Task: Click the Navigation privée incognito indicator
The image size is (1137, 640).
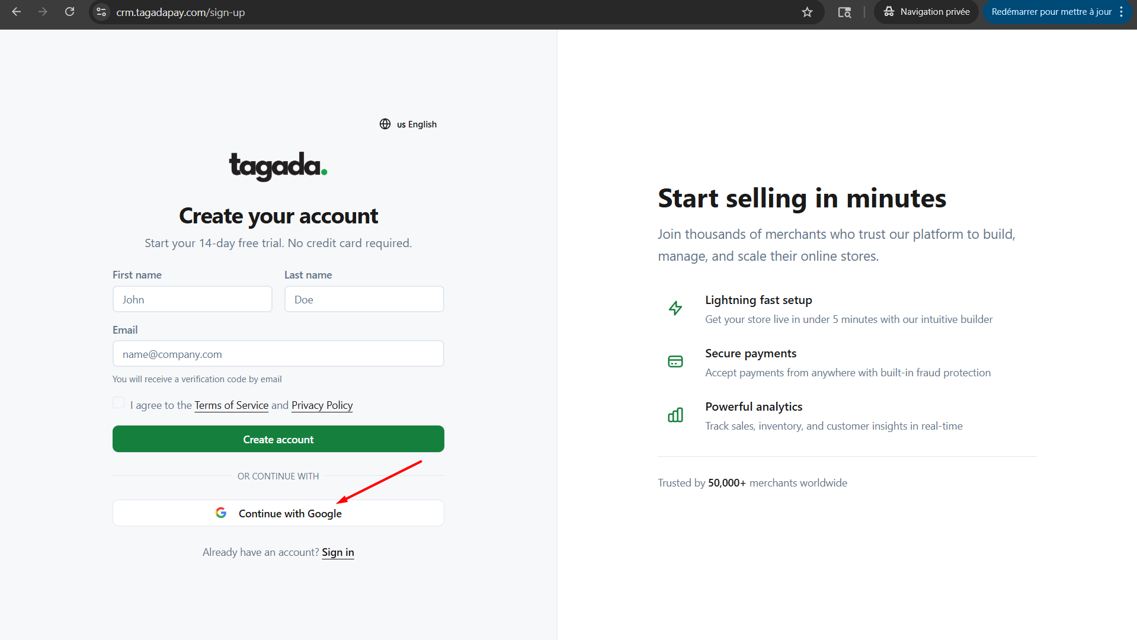Action: point(926,12)
